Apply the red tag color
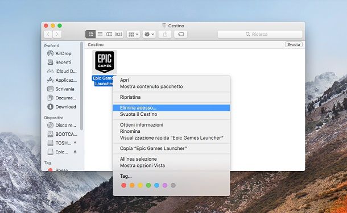The height and width of the screenshot is (213, 347). [x=123, y=185]
